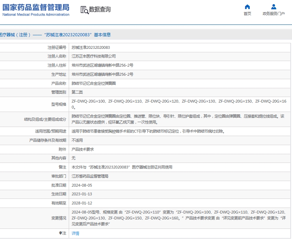
Task: Click the 生效日期 row label
Action: pos(59,194)
